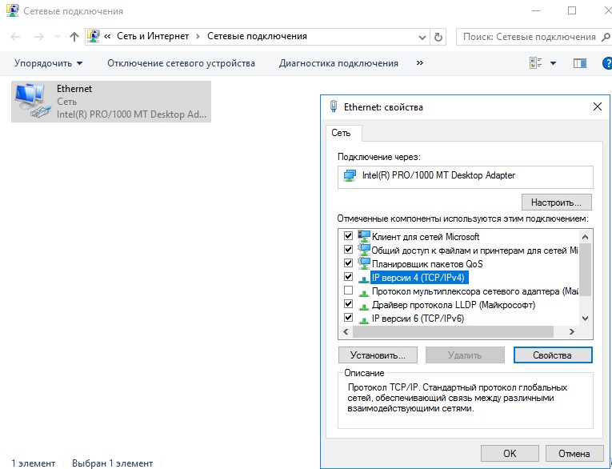Expand the view options dropdown arrow
The height and width of the screenshot is (469, 612).
coord(553,63)
